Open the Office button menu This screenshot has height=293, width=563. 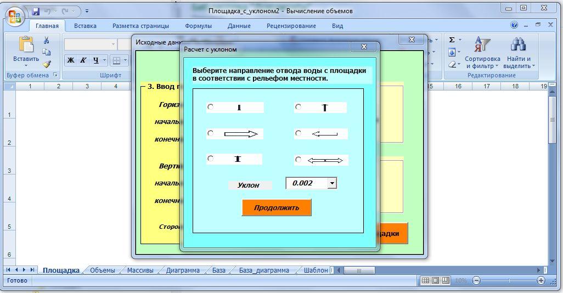tap(14, 16)
